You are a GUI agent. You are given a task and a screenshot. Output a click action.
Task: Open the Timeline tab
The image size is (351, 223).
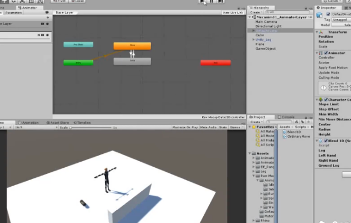(x=82, y=123)
